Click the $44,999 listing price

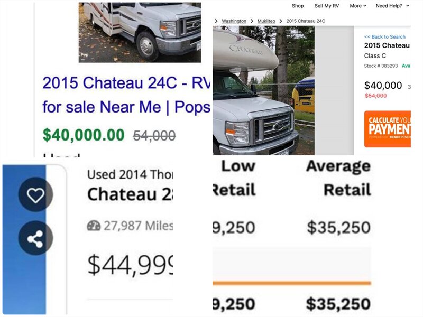(x=130, y=264)
